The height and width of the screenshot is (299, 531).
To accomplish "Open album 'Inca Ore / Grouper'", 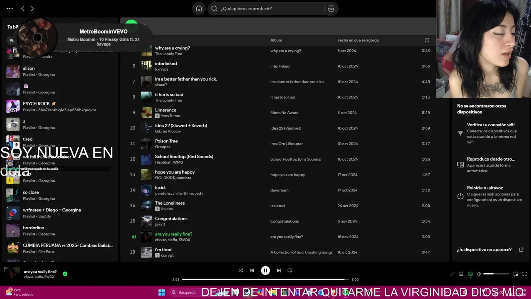I will 287,144.
